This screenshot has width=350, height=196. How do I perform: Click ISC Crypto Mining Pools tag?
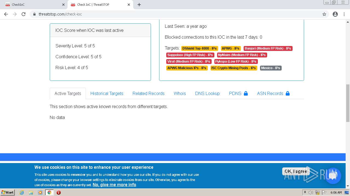tap(234, 68)
